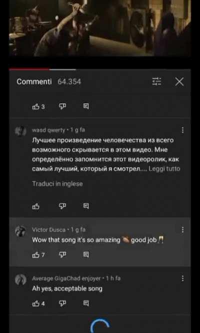Like the 'Ah yes, acceptable song' comment
Screen dimensions: 200x333
pos(35,303)
